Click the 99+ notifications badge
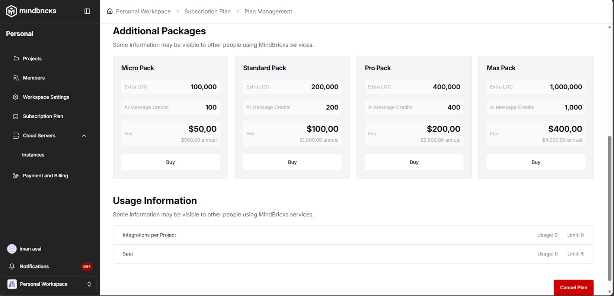Viewport: 614px width, 296px height. click(x=87, y=267)
